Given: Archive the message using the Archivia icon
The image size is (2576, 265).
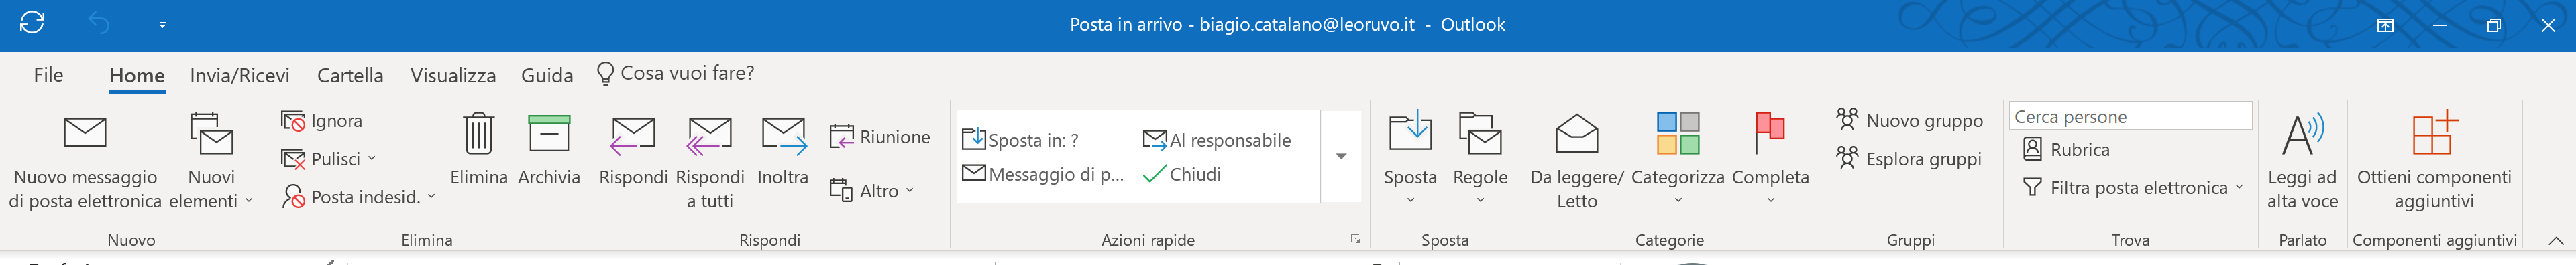Looking at the screenshot, I should 549,132.
